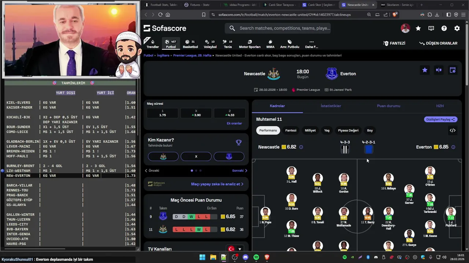Viewport: 469px width, 263px height.
Task: Open embed code icon for lineups
Action: point(453,130)
